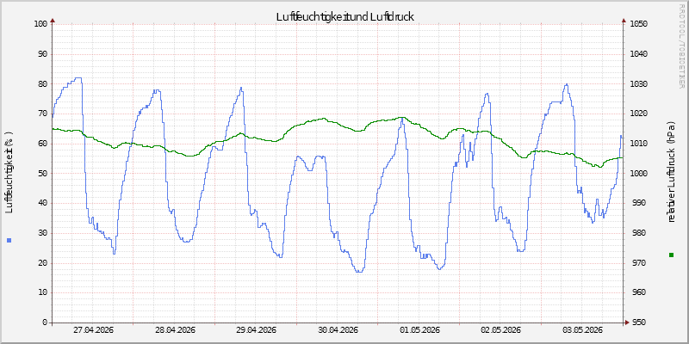Viewport: 689px width, 344px height.
Task: Click the 20 value on humidity axis
Action: pyautogui.click(x=42, y=263)
